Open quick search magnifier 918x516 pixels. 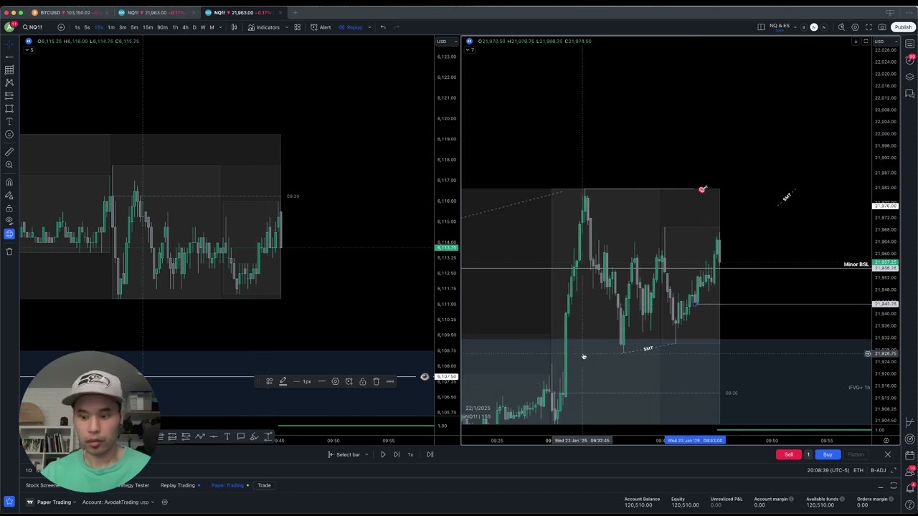[841, 27]
